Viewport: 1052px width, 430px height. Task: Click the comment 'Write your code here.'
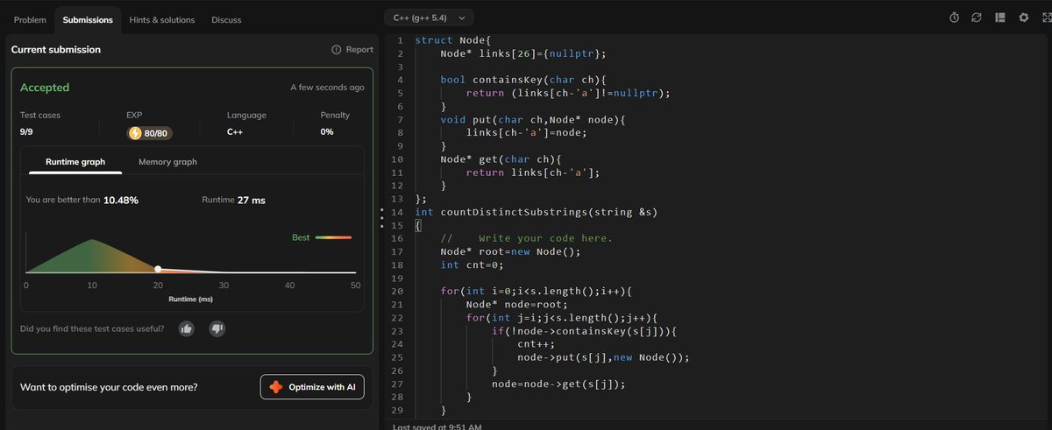click(x=545, y=238)
